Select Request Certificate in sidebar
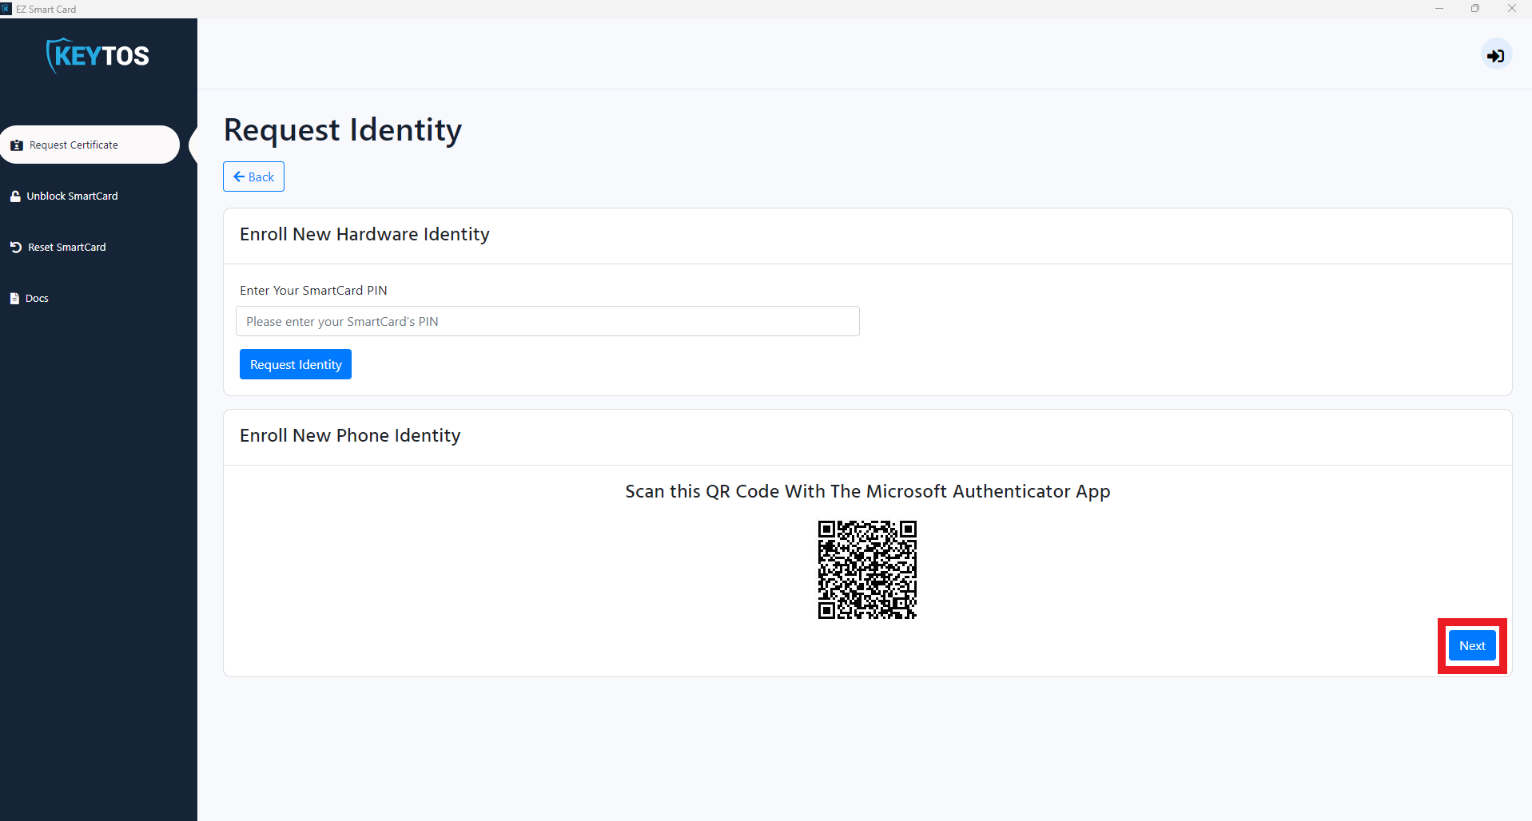1532x821 pixels. coord(90,145)
